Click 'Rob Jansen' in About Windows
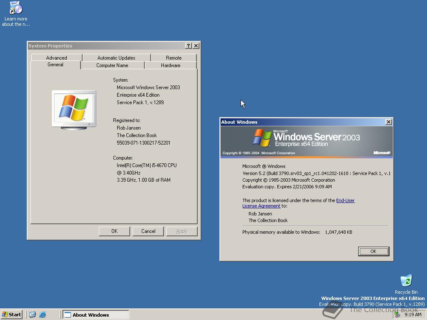 pyautogui.click(x=260, y=214)
